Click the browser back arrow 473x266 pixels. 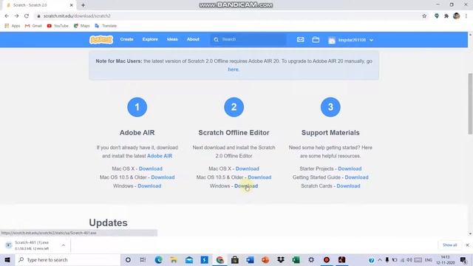tap(7, 16)
